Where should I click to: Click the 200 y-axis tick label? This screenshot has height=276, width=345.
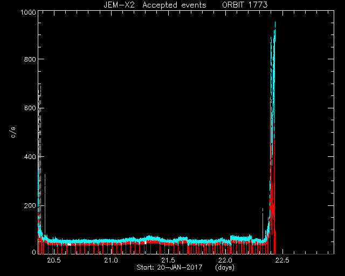pos(30,205)
